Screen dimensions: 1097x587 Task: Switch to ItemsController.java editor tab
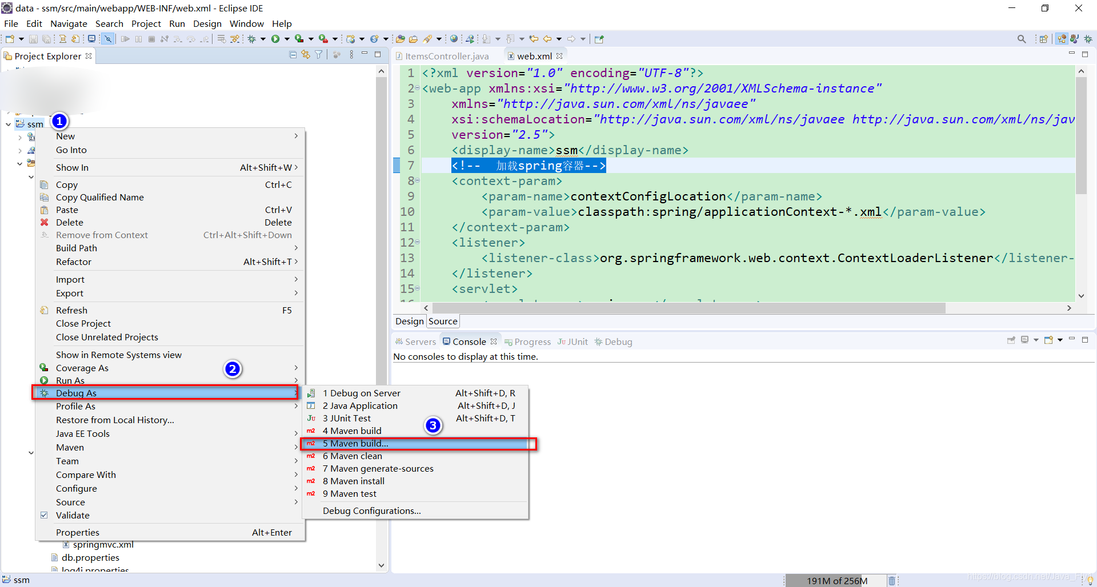[x=443, y=56]
